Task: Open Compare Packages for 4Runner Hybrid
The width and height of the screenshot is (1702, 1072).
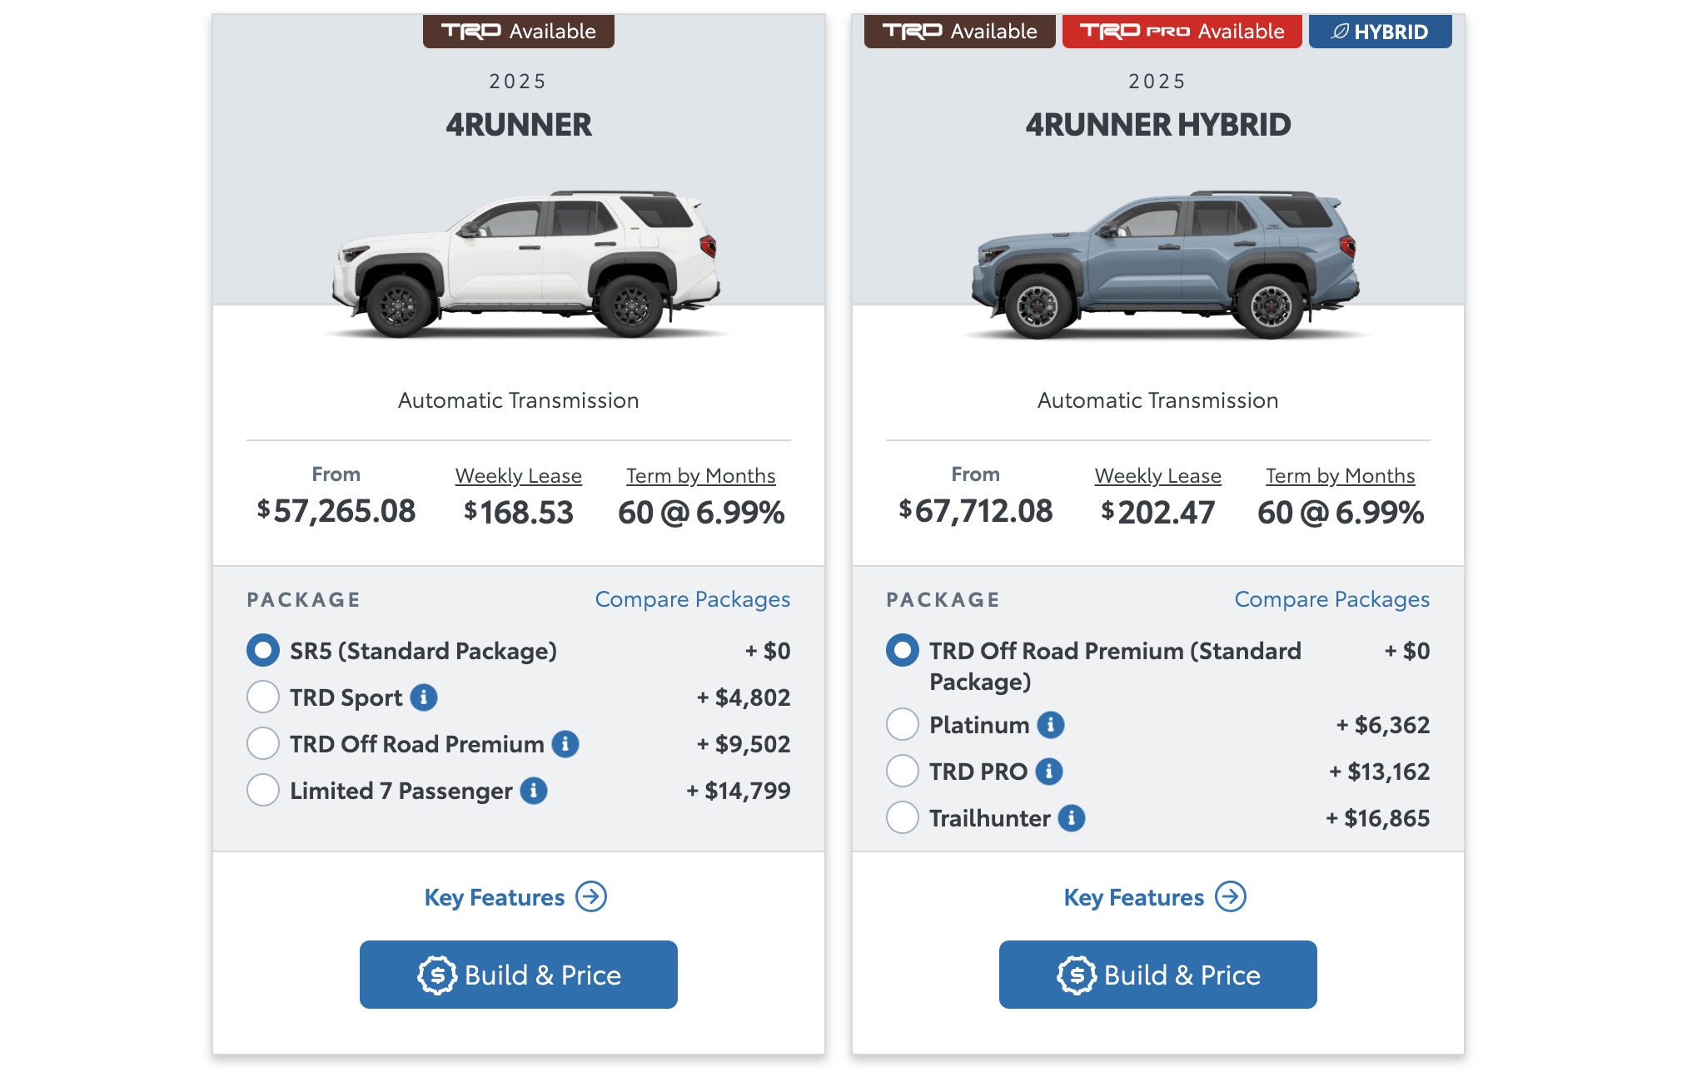Action: pyautogui.click(x=1331, y=599)
